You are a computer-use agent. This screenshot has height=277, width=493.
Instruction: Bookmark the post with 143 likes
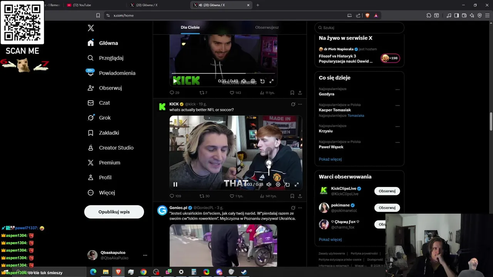click(292, 93)
